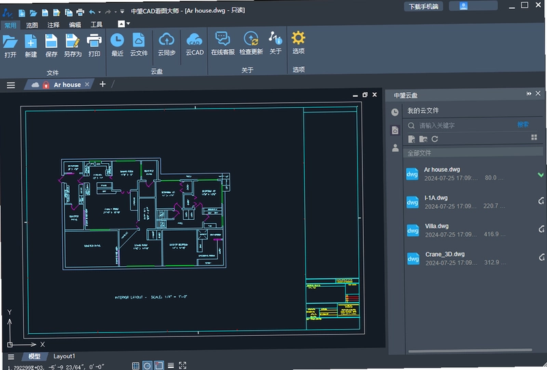
Task: Restore the inner drawing window size
Action: tap(365, 95)
